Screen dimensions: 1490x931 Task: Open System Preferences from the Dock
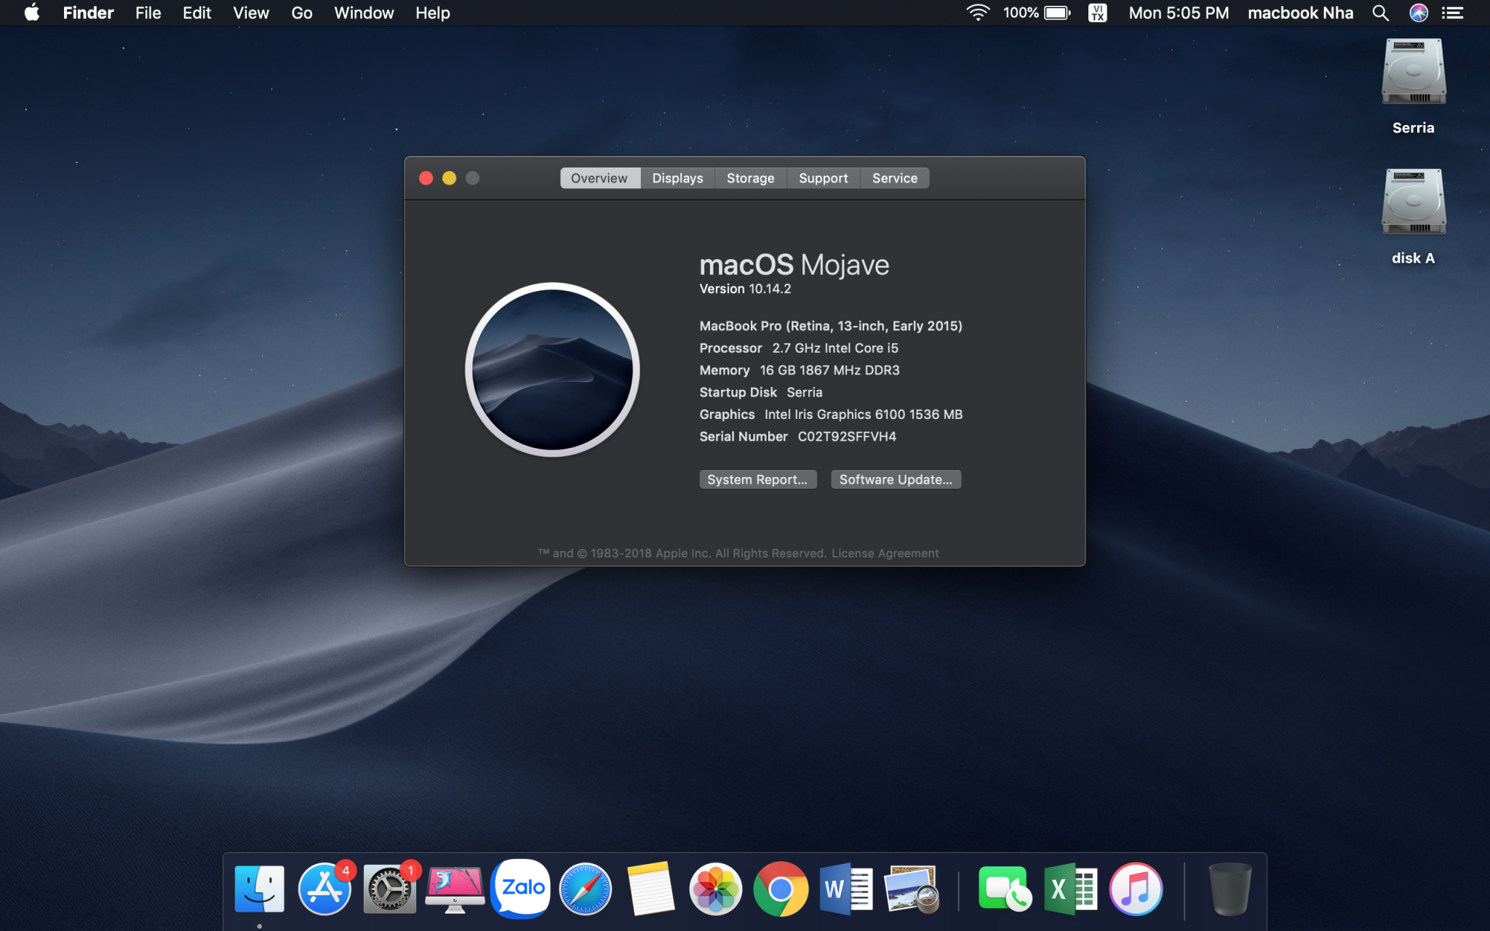[x=389, y=889]
